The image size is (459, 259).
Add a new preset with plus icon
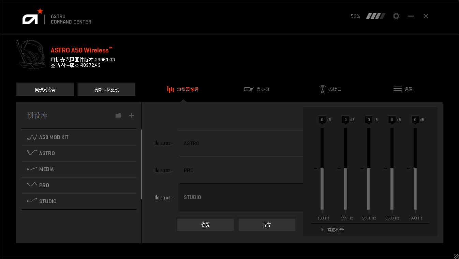(131, 116)
